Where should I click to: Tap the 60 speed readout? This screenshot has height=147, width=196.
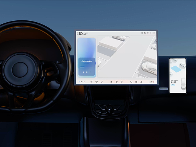(x=81, y=34)
